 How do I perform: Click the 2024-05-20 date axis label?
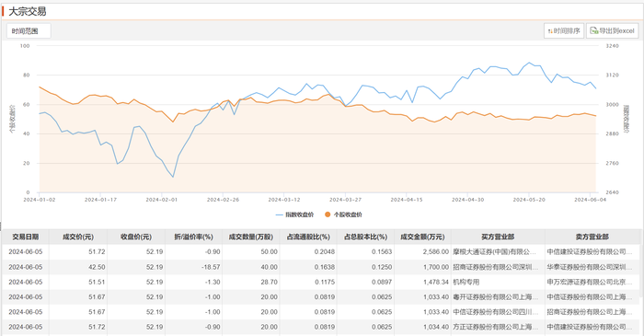click(529, 200)
